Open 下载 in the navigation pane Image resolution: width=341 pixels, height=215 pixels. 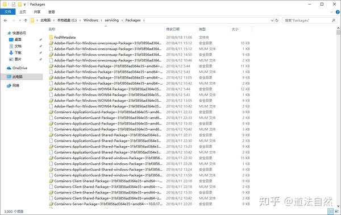coord(18,53)
